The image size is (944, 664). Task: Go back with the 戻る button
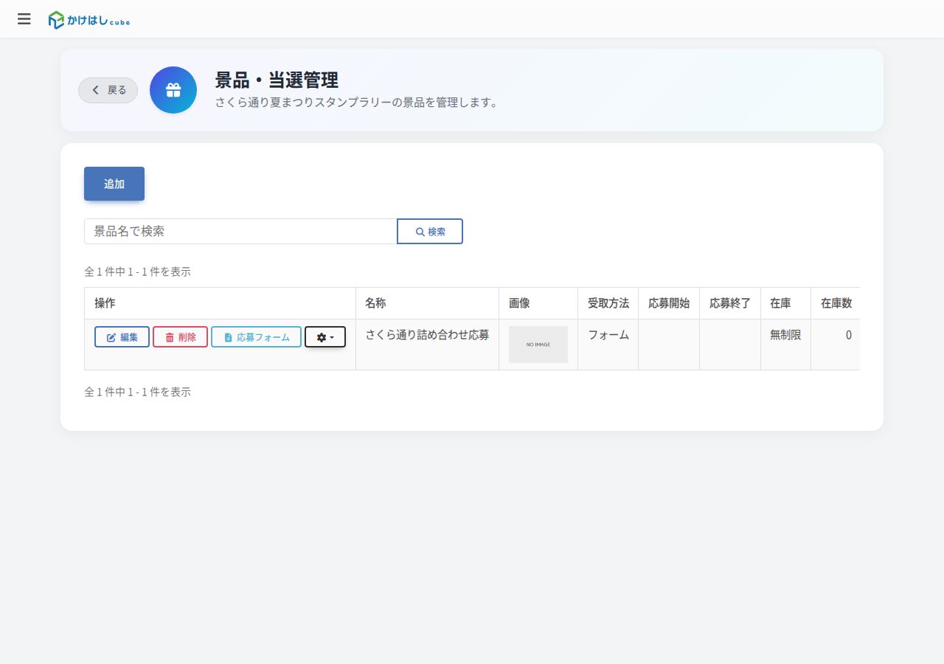108,90
